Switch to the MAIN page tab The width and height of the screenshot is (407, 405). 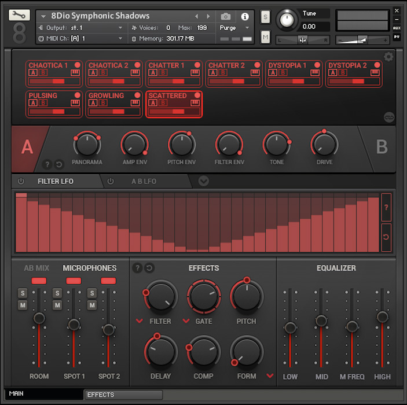coord(43,393)
